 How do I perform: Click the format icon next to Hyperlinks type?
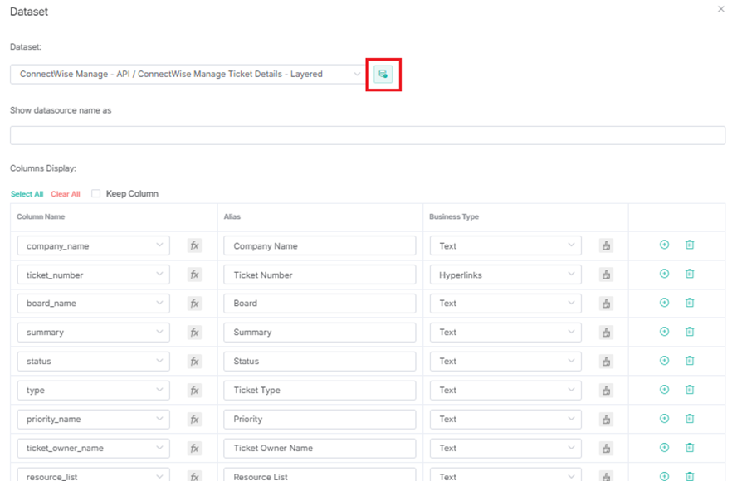coord(606,275)
